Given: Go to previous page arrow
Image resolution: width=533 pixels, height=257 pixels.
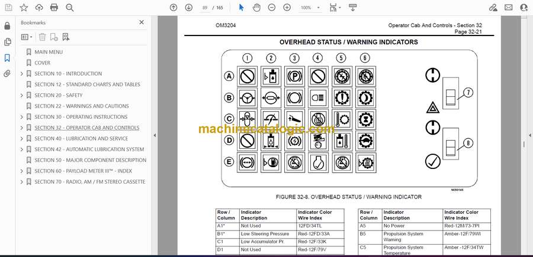Looking at the screenshot, I should tap(174, 8).
